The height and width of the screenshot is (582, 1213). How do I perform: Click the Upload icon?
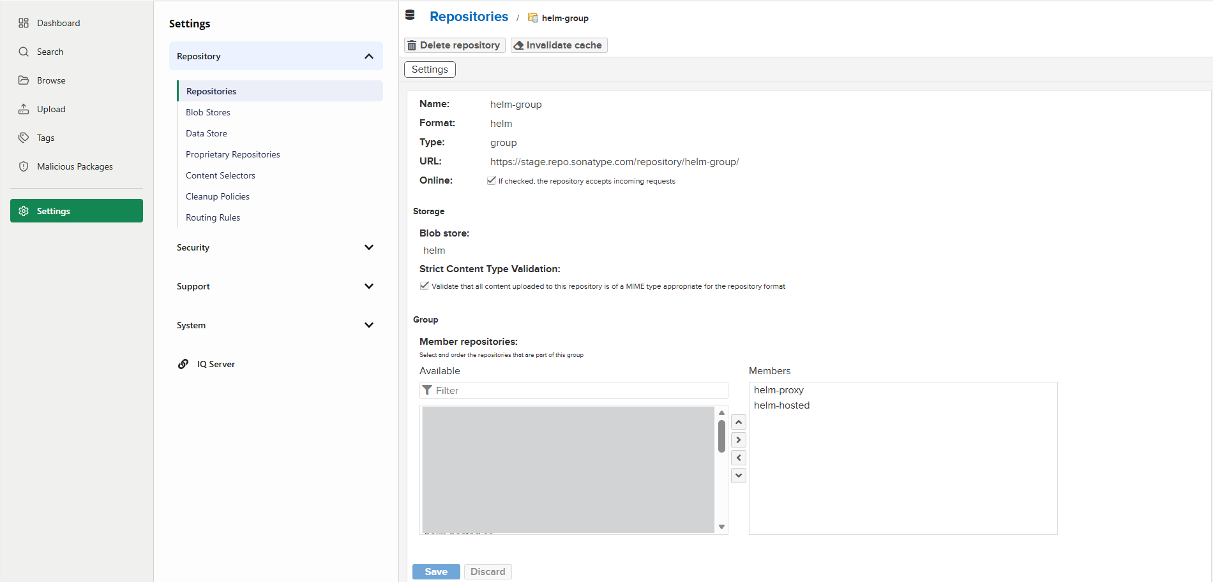(24, 109)
